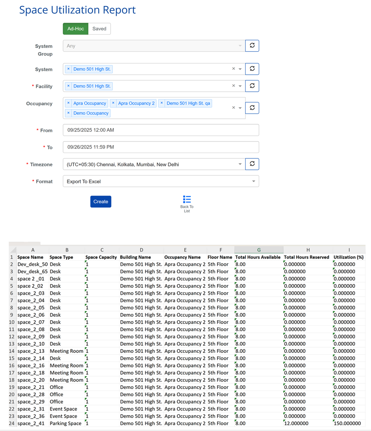The height and width of the screenshot is (431, 371).
Task: Open the System Group dropdown
Action: click(154, 46)
